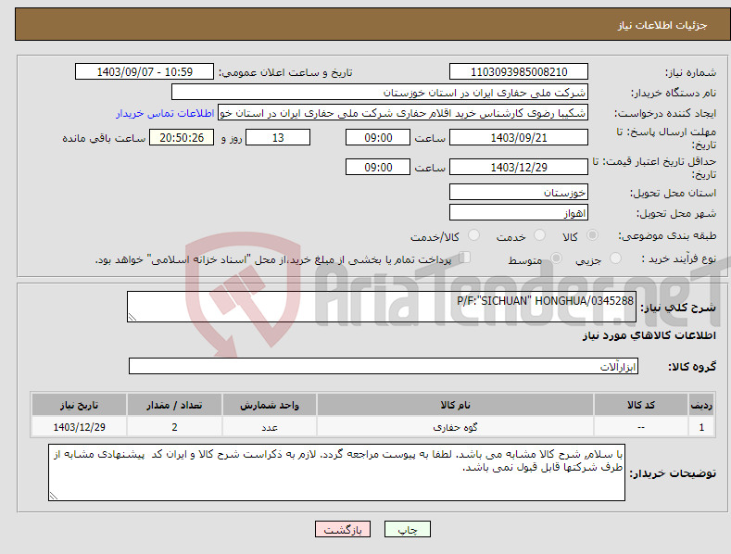This screenshot has width=731, height=554.
Task: Click the ردیف column header
Action: (x=701, y=405)
